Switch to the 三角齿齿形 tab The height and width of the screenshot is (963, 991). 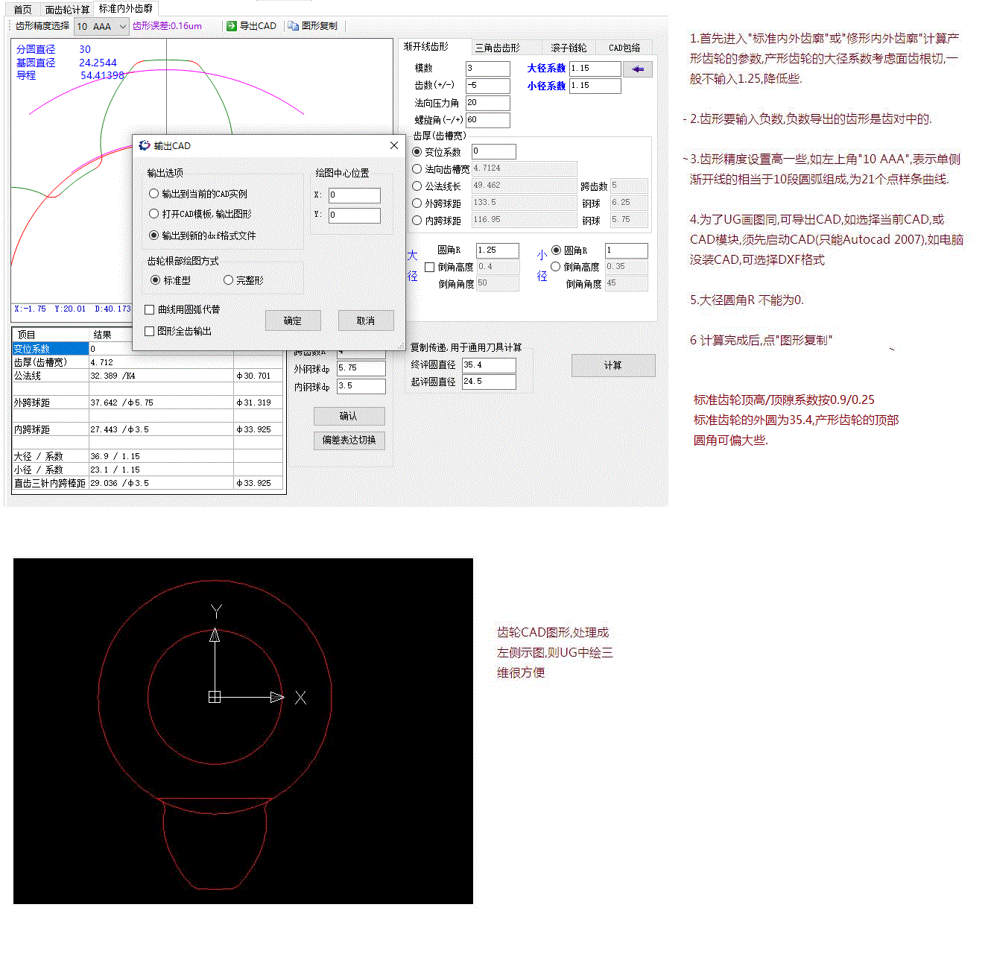click(498, 48)
